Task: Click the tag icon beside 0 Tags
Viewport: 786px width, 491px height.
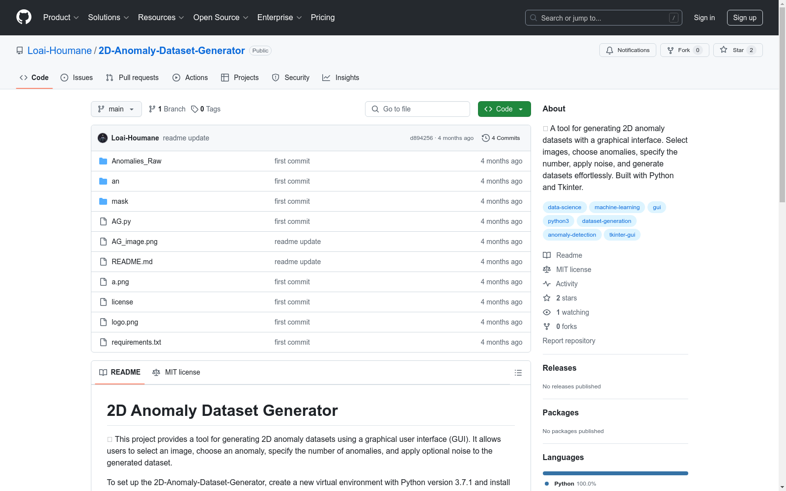Action: [x=195, y=109]
